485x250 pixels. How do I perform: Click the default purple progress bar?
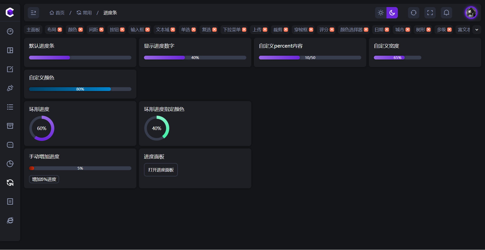[80, 58]
